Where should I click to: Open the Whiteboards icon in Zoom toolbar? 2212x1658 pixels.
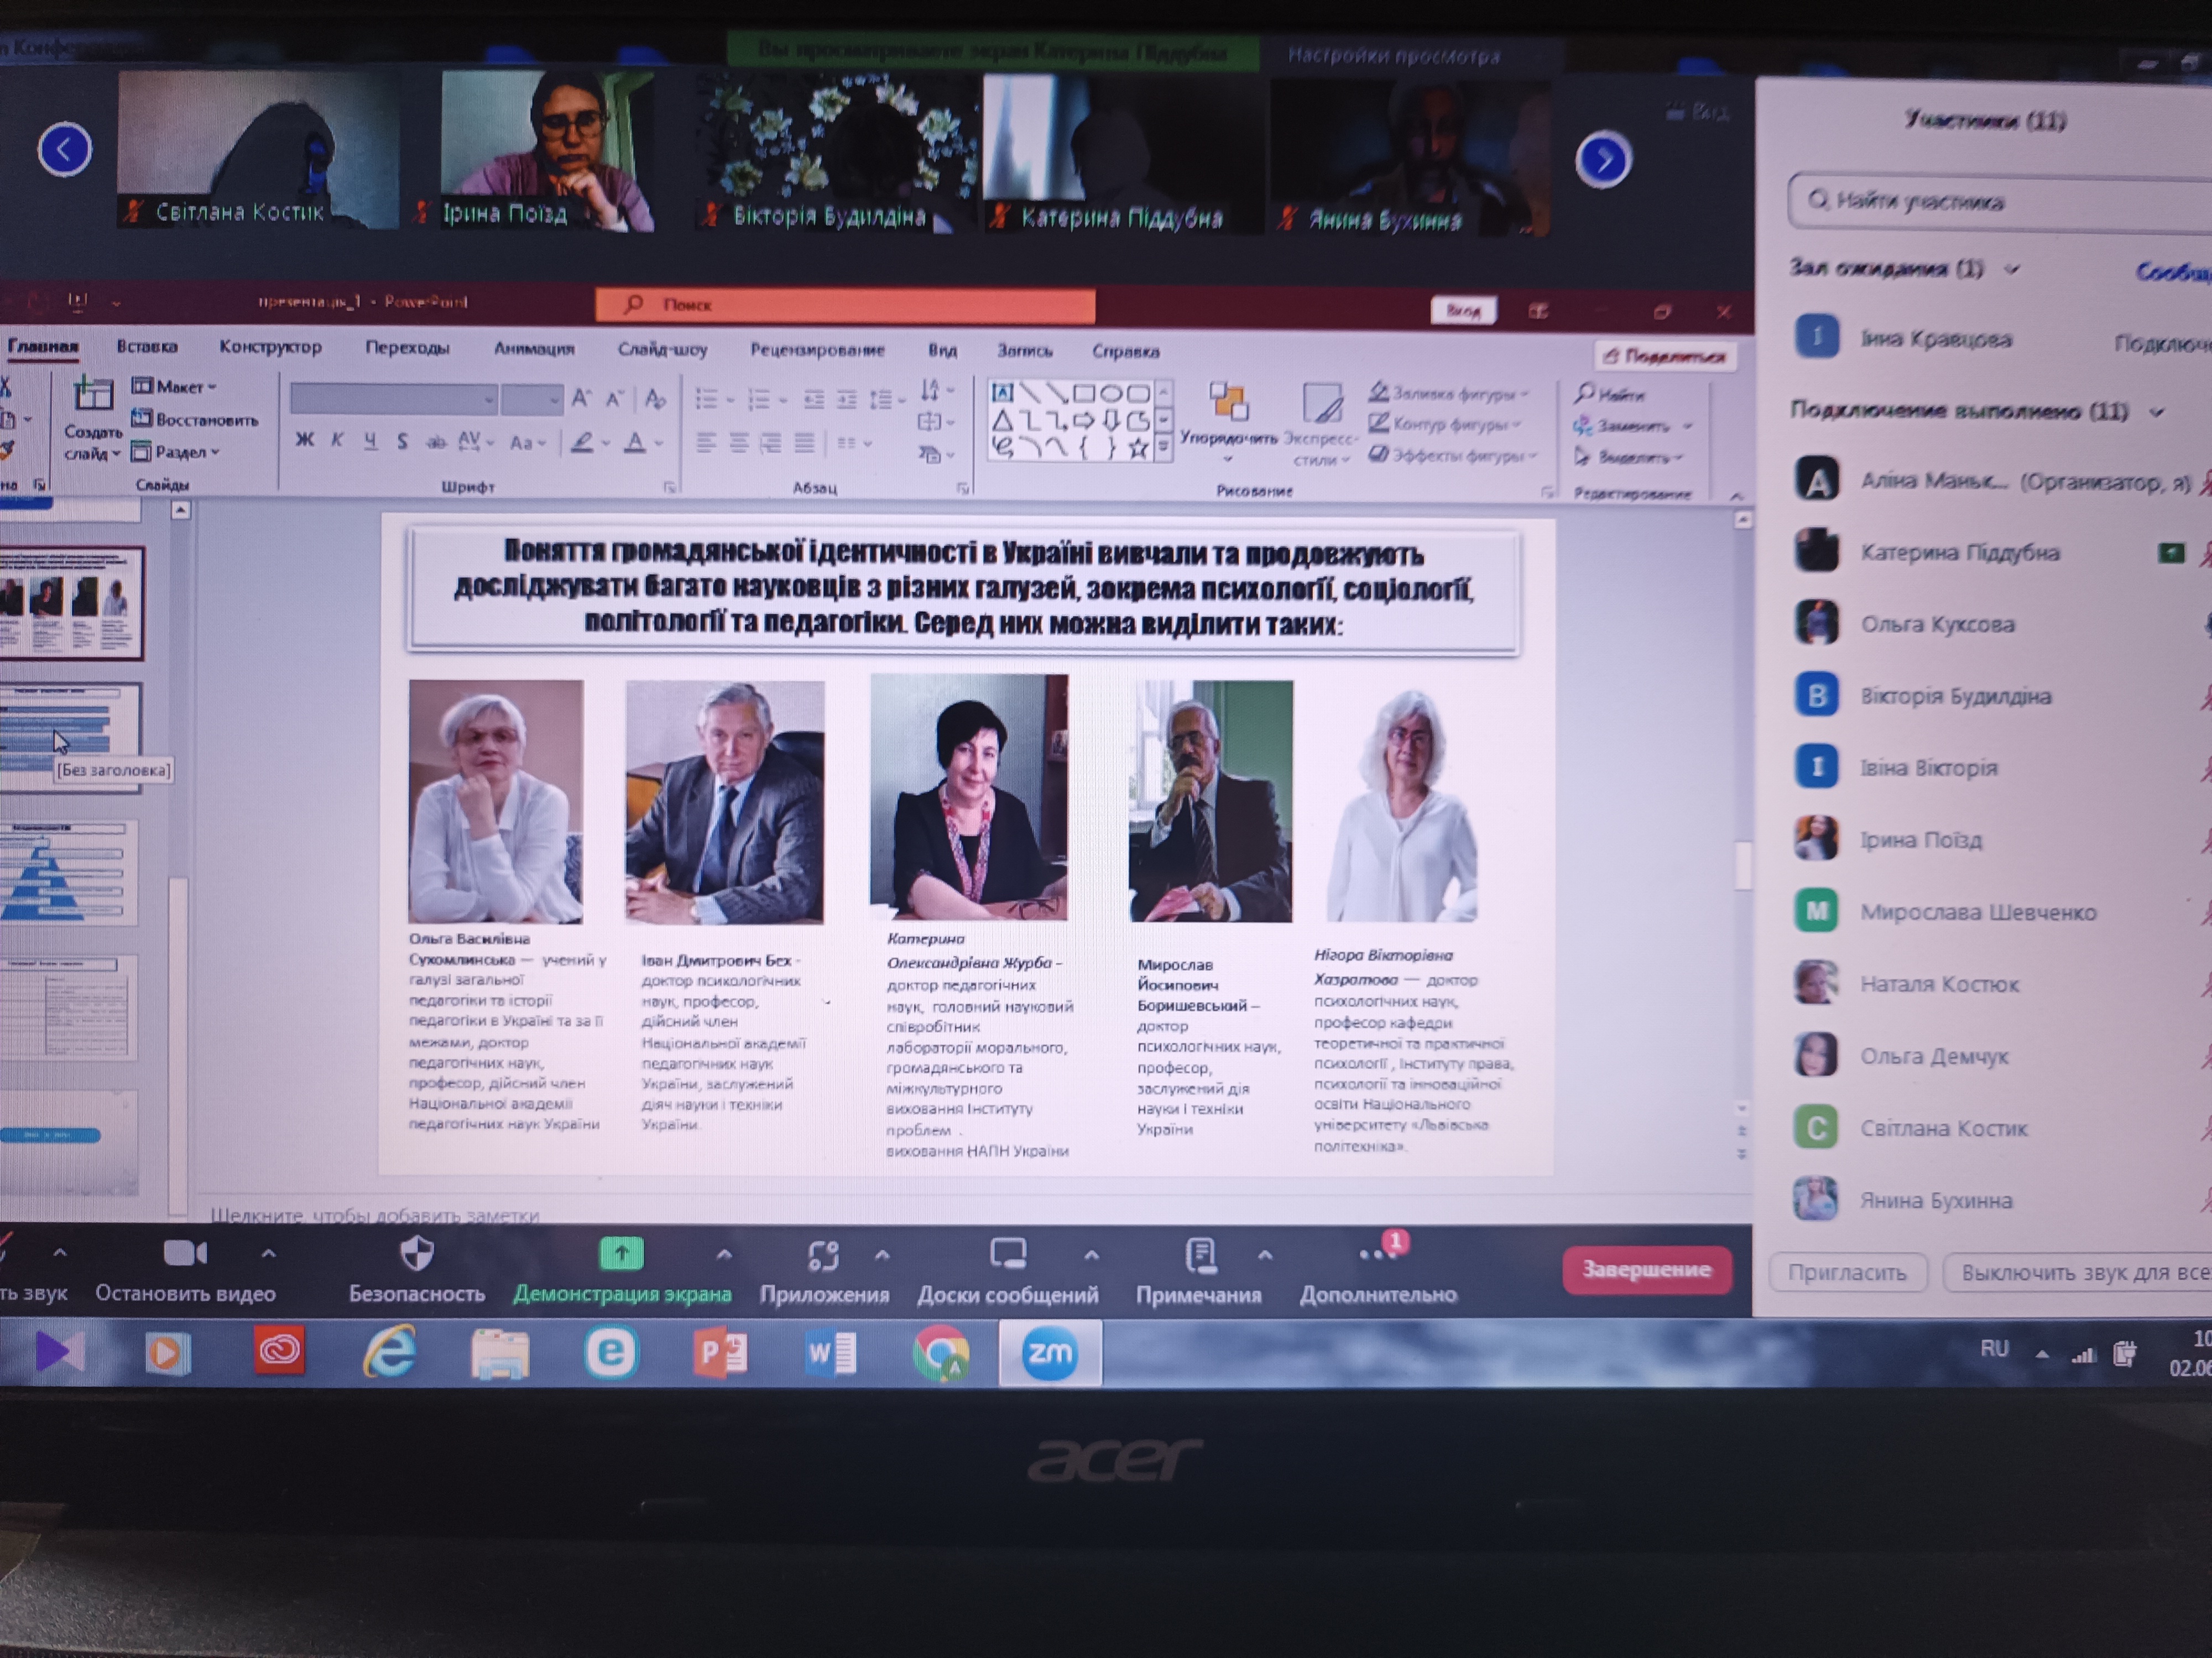[1007, 1255]
